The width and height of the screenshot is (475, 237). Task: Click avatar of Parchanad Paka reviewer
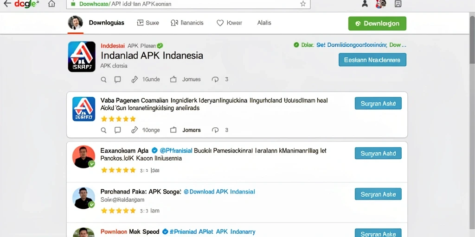click(x=84, y=198)
